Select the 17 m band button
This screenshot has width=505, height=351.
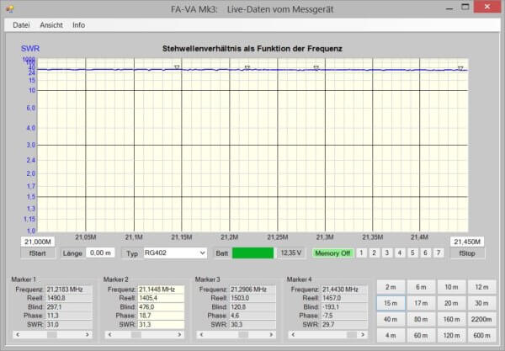pos(421,303)
